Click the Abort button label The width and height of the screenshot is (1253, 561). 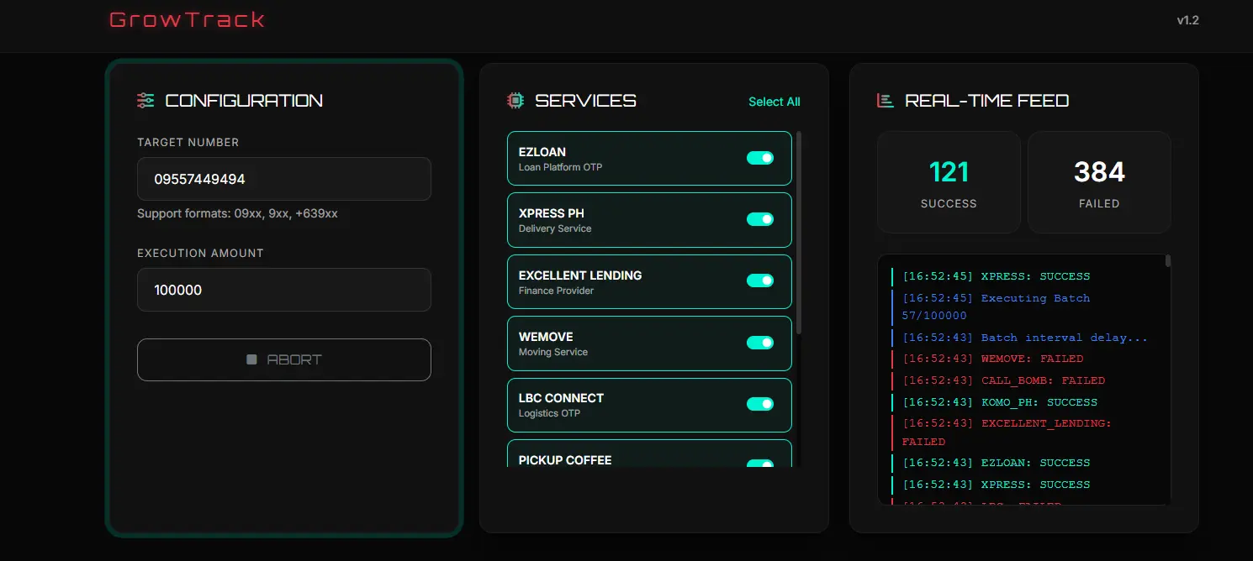294,359
